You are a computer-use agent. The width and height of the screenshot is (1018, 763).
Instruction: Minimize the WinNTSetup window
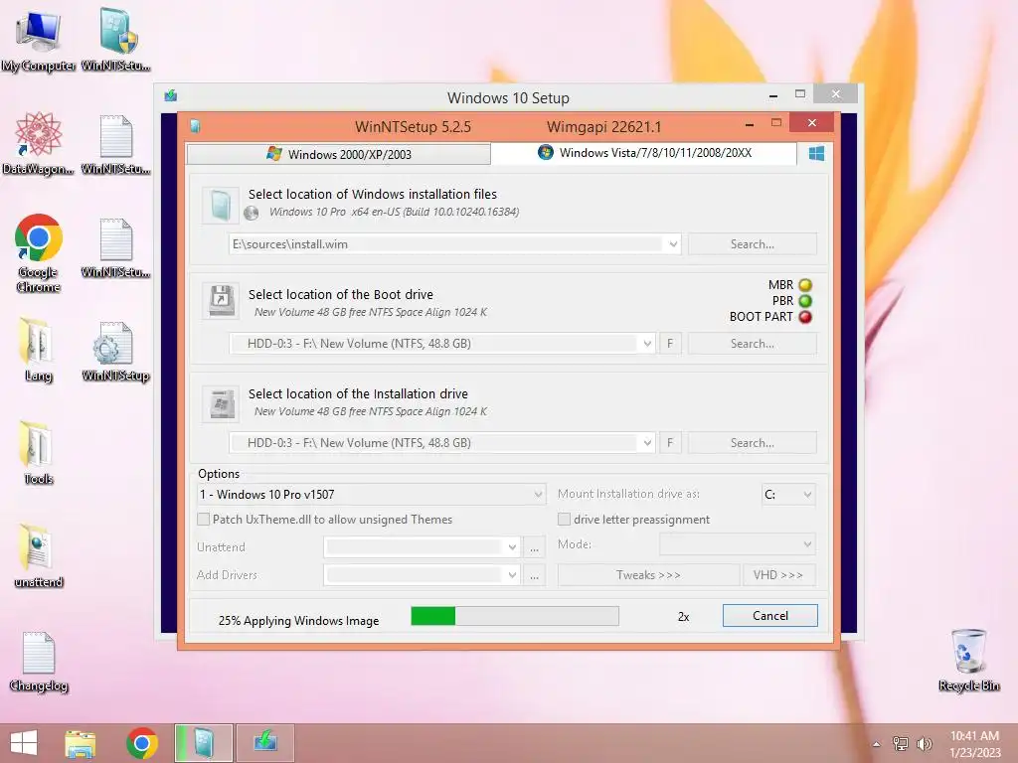(x=750, y=123)
